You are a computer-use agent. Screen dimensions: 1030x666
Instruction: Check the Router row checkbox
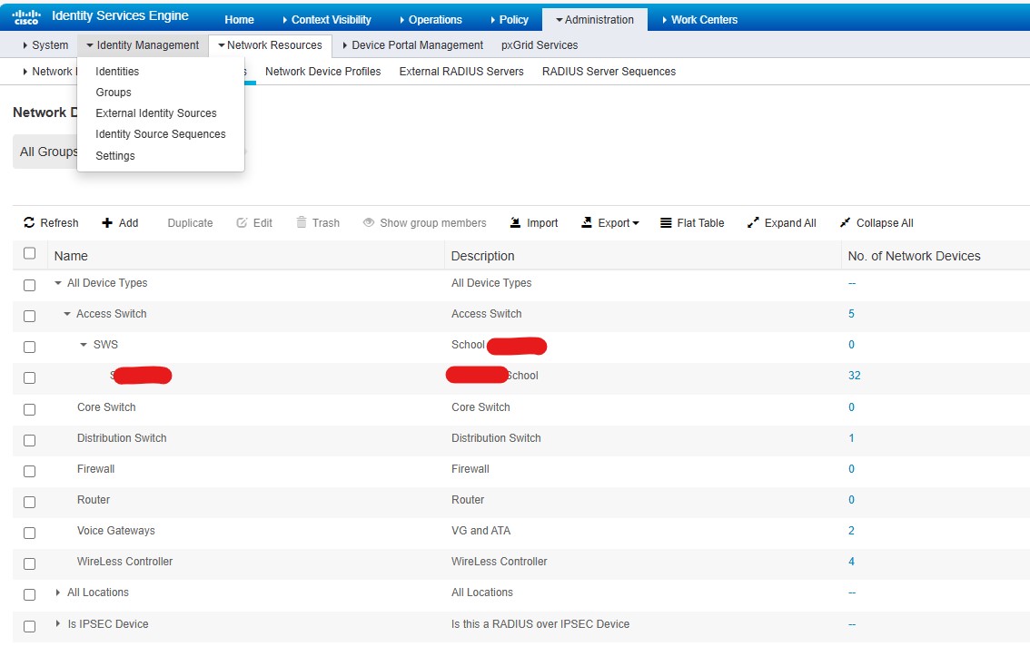30,501
